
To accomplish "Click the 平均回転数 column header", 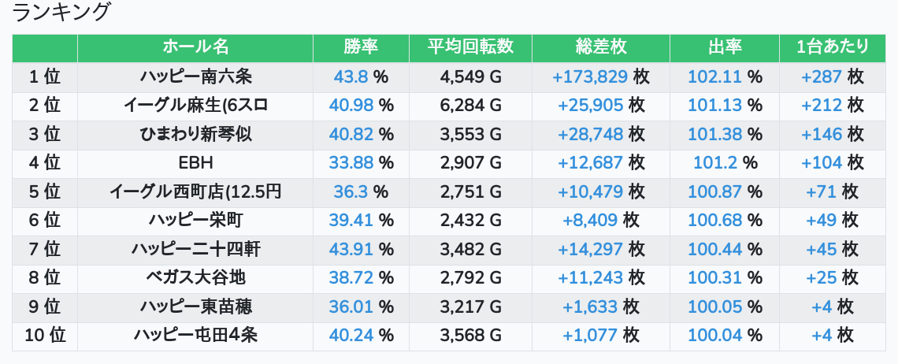I will pos(470,47).
